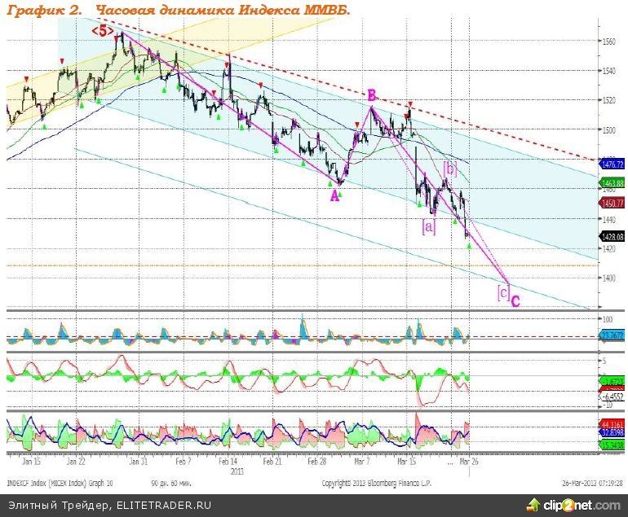Open the ELITETRADER.RU caption link
The width and height of the screenshot is (628, 517).
coord(155,506)
